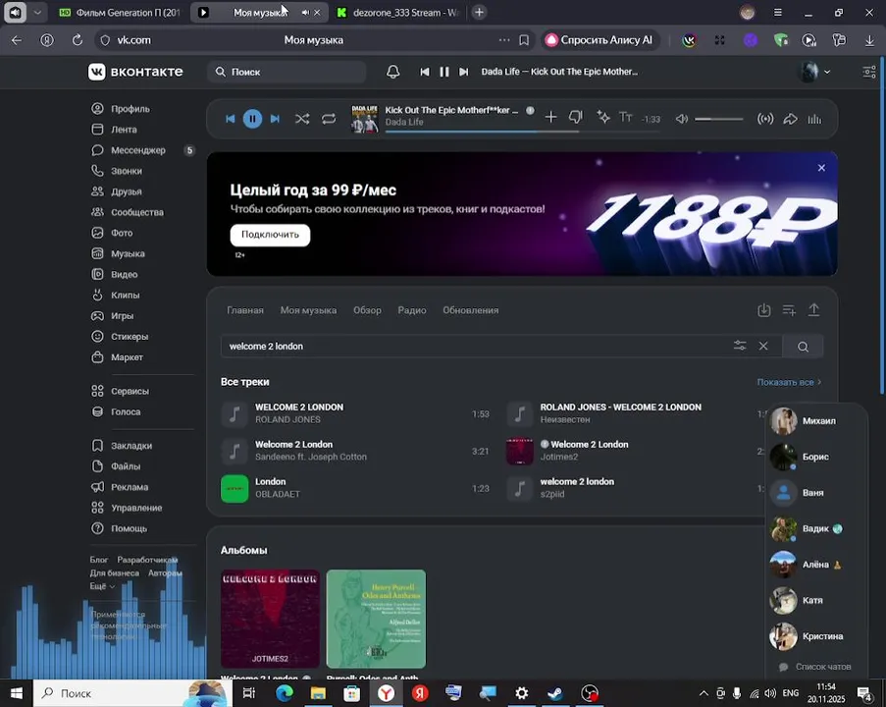The height and width of the screenshot is (707, 886).
Task: Open search filter settings in the music search
Action: pyautogui.click(x=740, y=346)
